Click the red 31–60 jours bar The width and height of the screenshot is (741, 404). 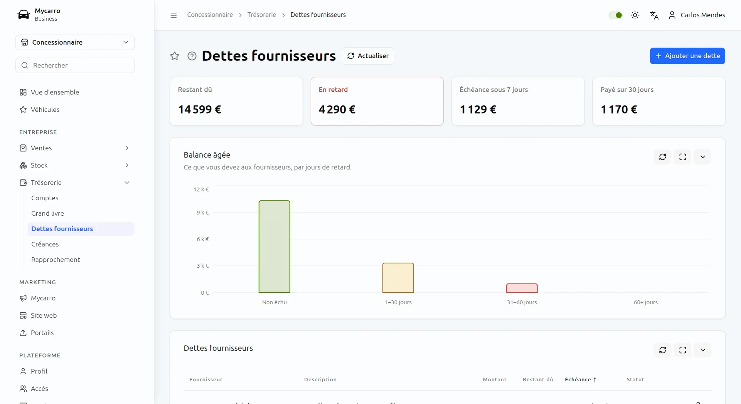point(522,288)
